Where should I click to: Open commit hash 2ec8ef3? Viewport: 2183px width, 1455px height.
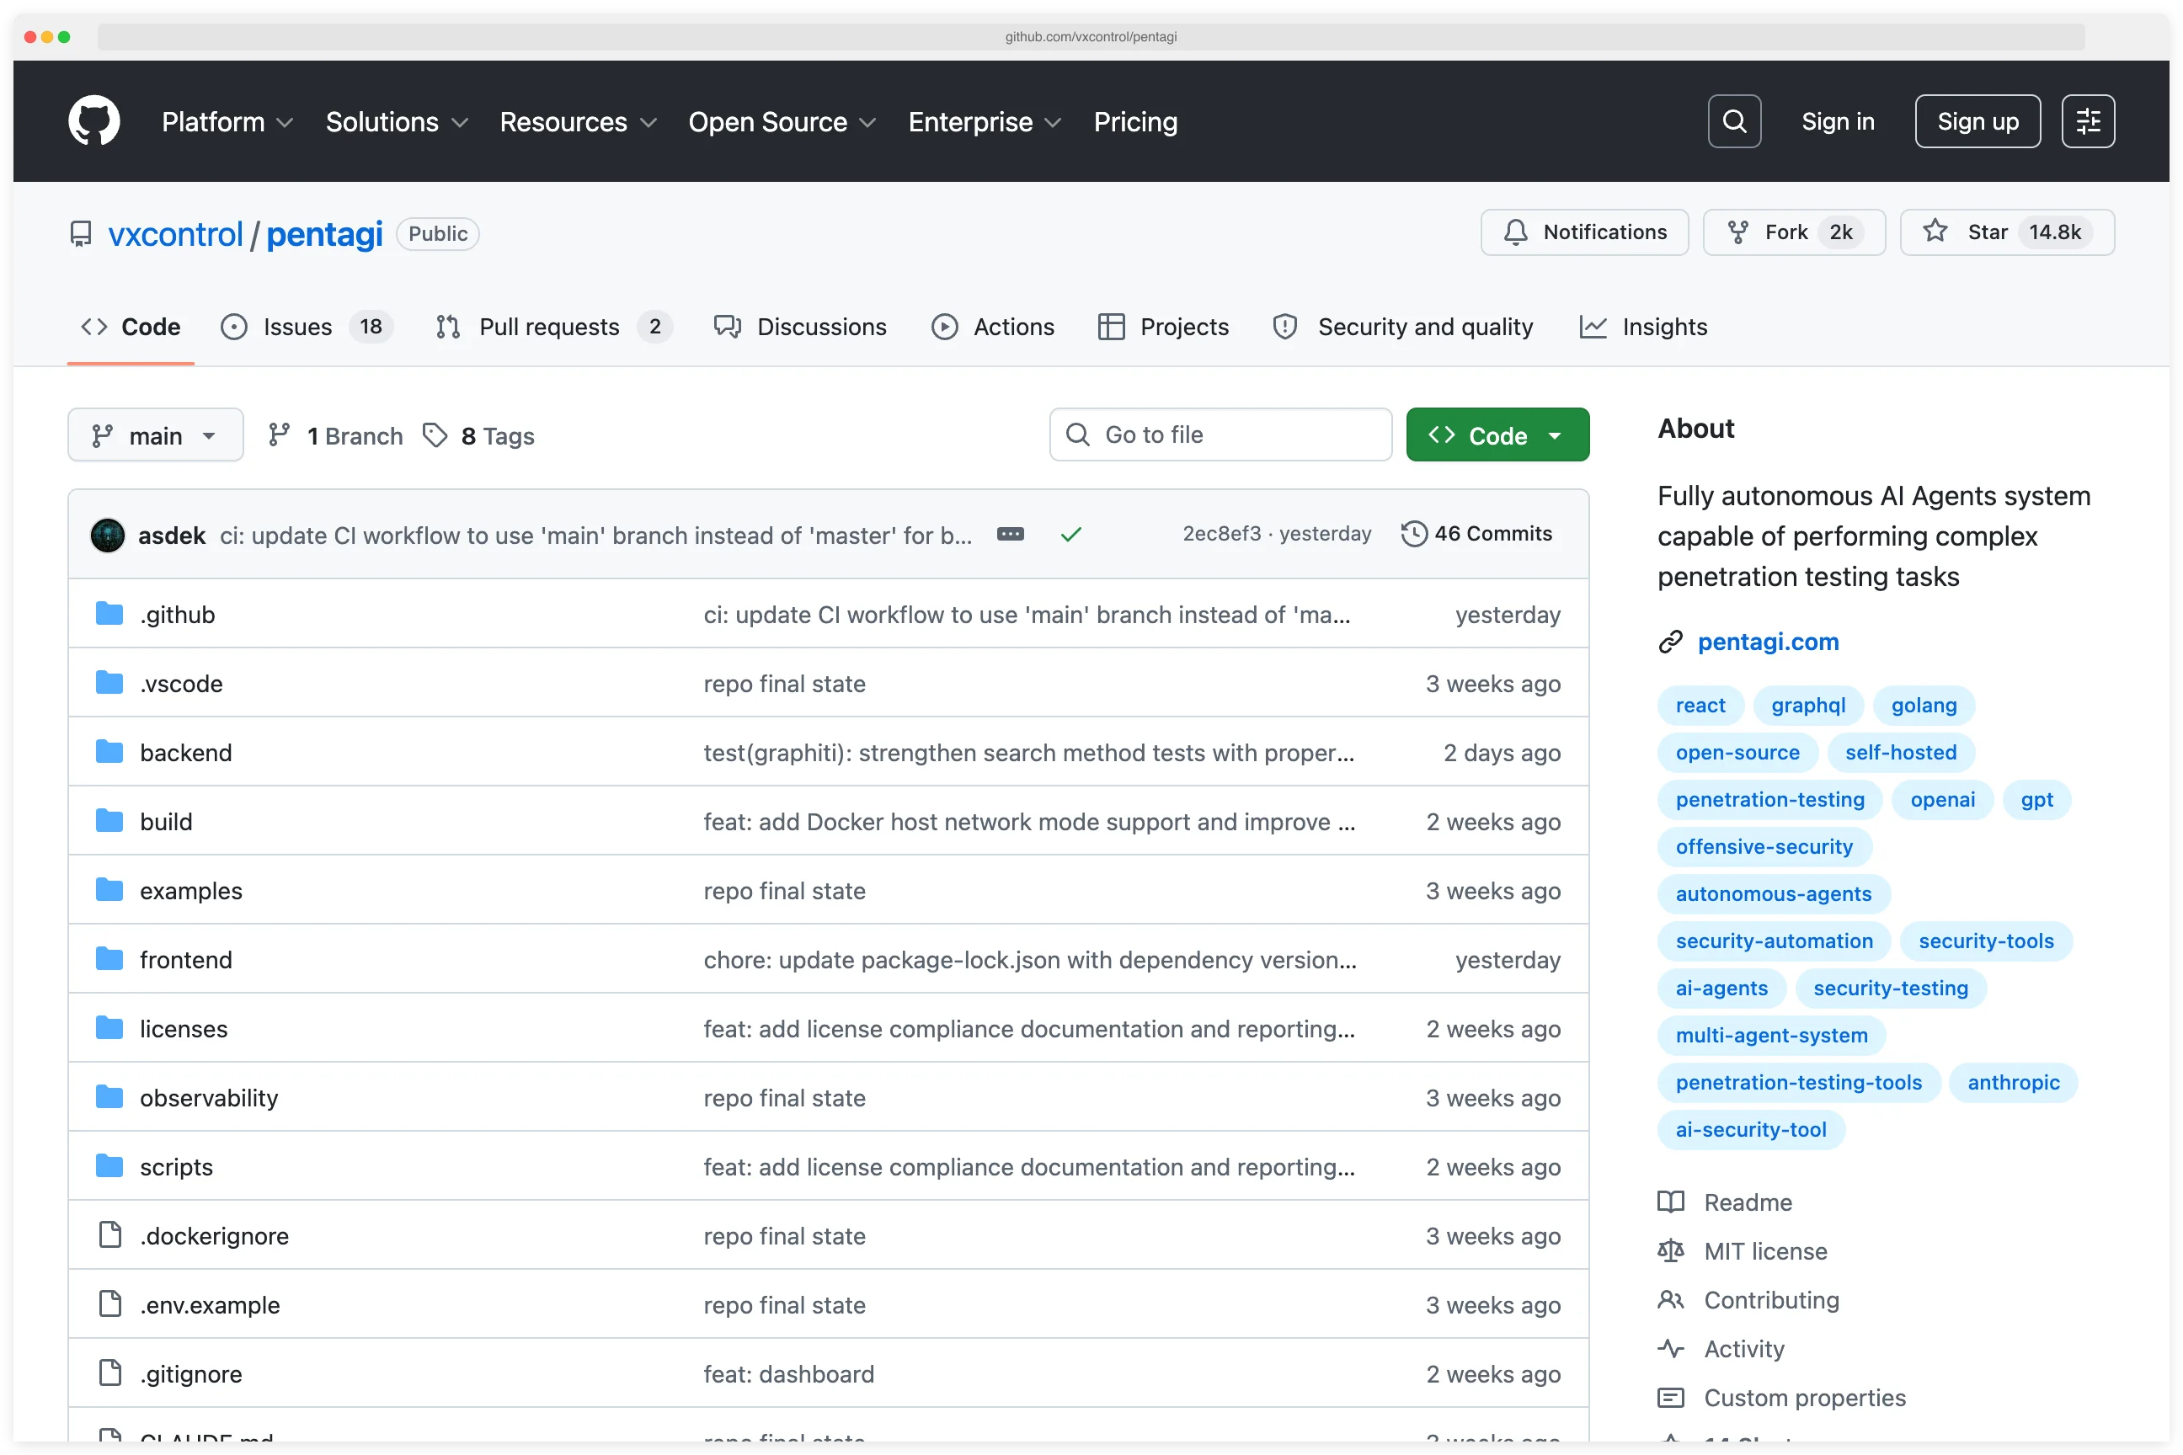[1221, 534]
